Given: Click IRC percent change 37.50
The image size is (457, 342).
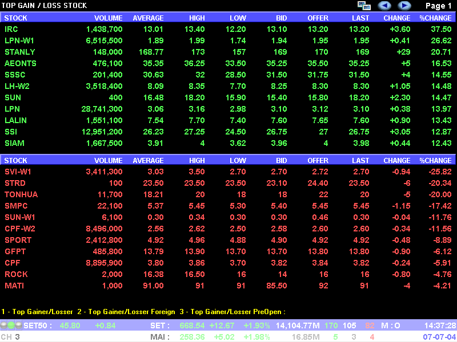Looking at the screenshot, I should coord(441,30).
